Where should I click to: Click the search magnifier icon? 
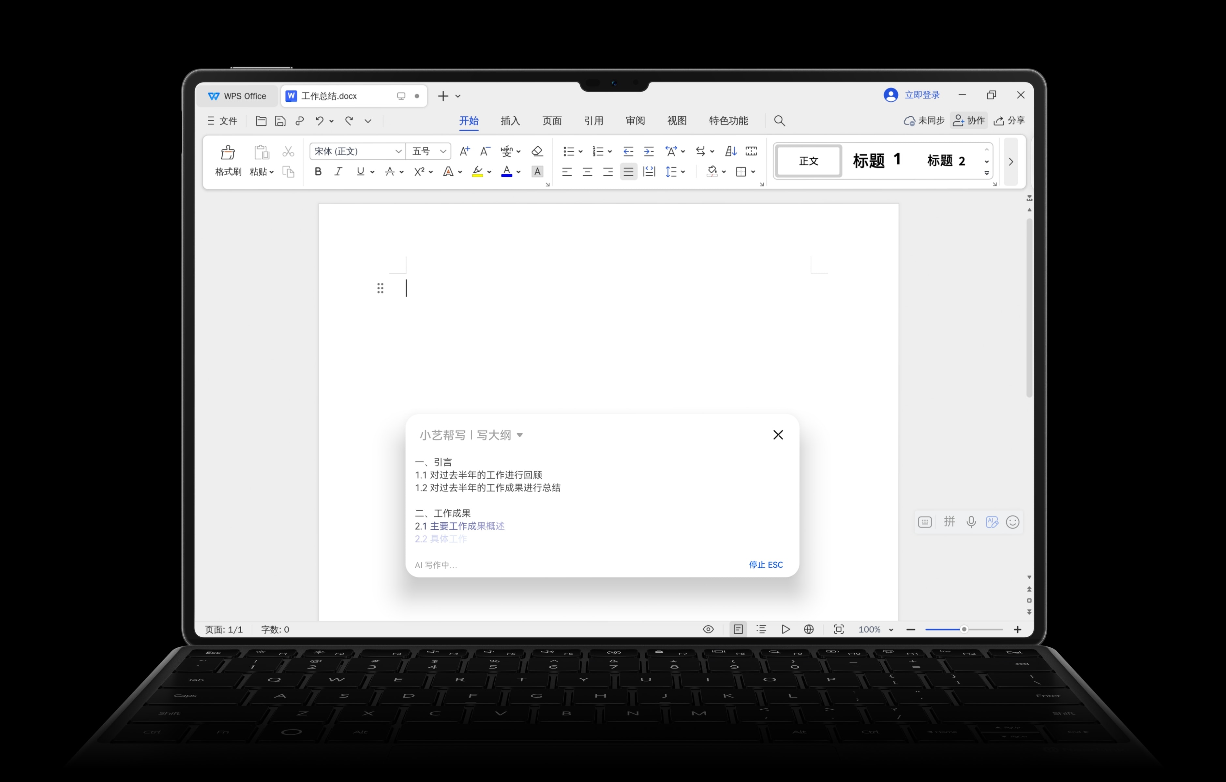(x=779, y=121)
